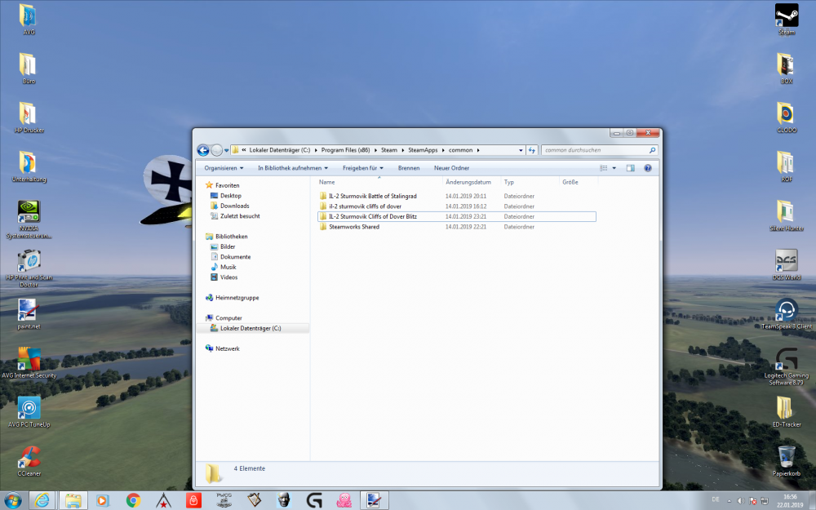Open the Organisieren menu
The width and height of the screenshot is (816, 510).
(x=224, y=168)
